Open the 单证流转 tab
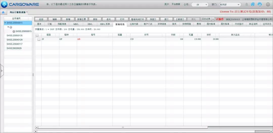The height and width of the screenshot is (133, 273). [x=253, y=24]
